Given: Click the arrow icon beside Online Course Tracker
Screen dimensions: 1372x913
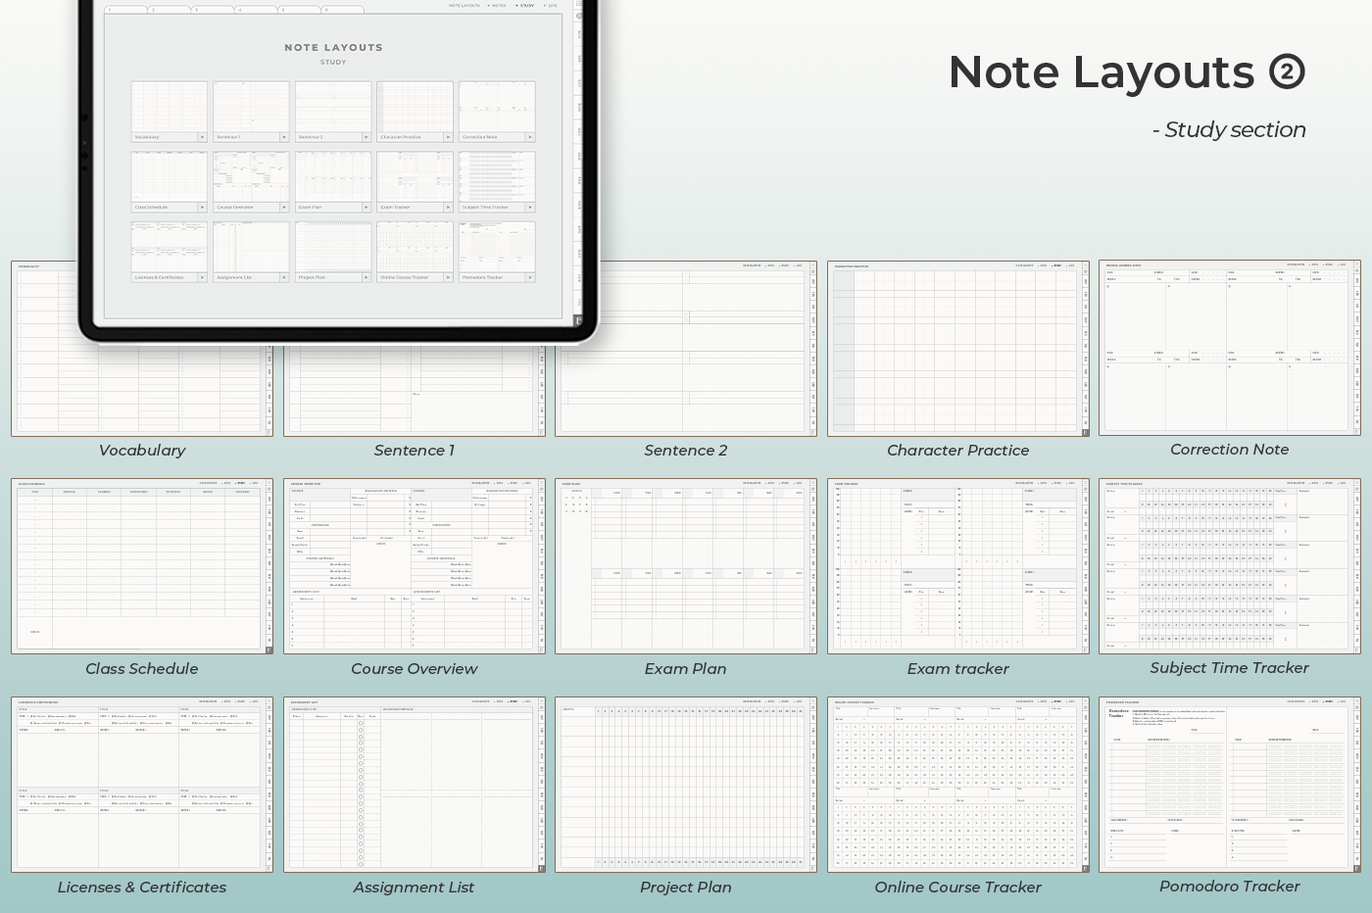Looking at the screenshot, I should (x=448, y=277).
